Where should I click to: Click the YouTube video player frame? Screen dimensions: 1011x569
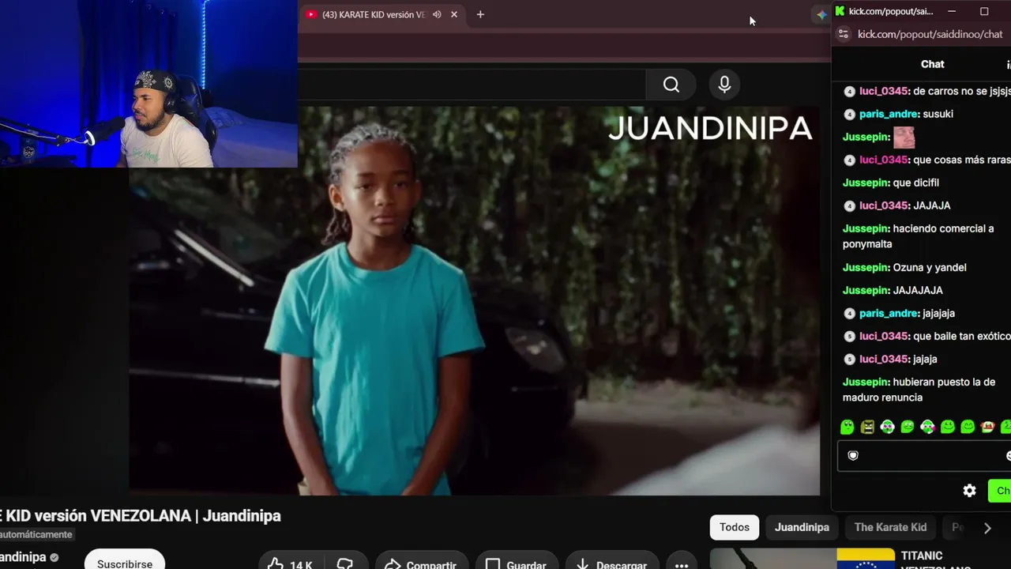[x=475, y=300]
